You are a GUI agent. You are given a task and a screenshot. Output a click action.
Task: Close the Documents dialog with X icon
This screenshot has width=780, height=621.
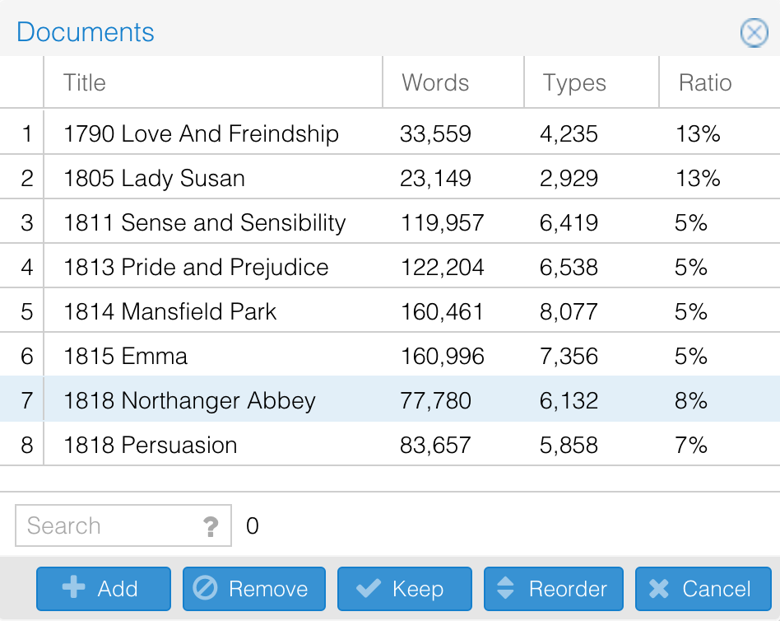tap(754, 33)
